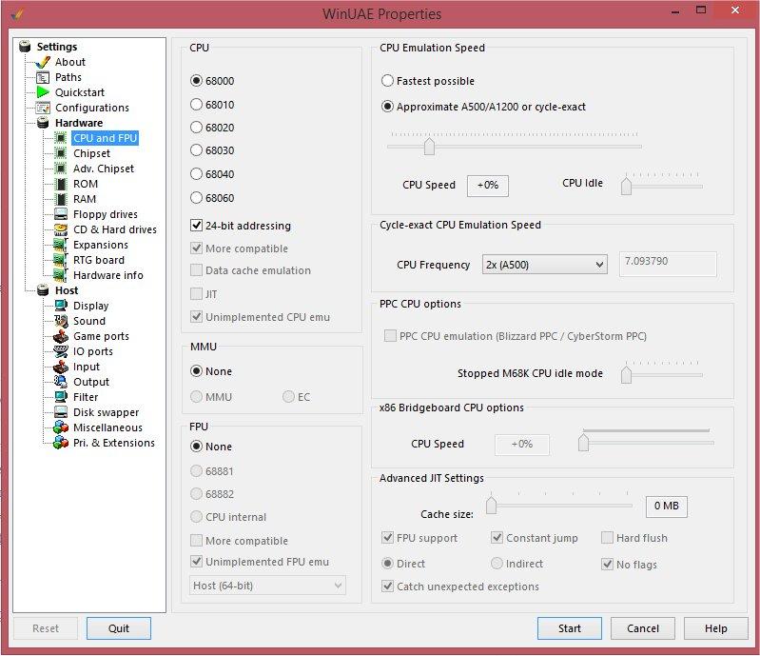The width and height of the screenshot is (760, 656).
Task: Click the RAM chip icon
Action: [x=61, y=199]
